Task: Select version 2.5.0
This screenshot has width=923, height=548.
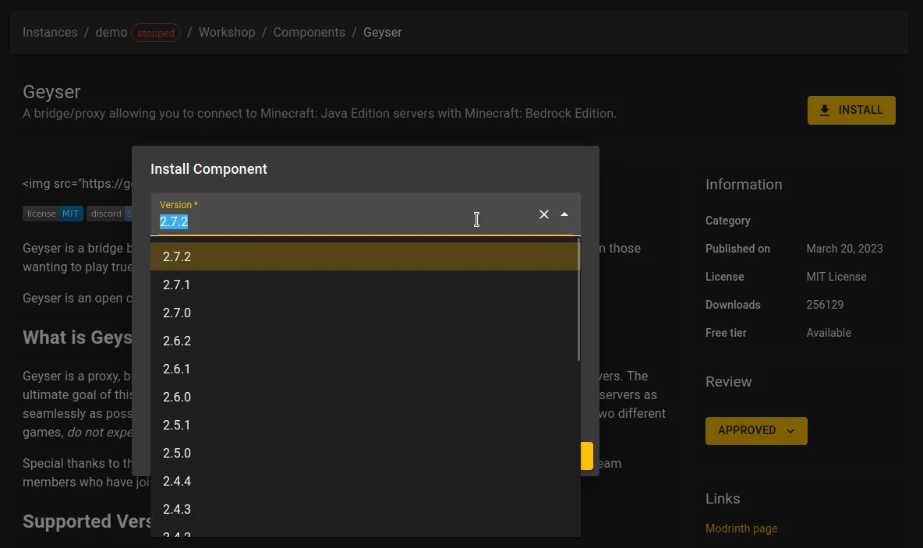Action: point(364,453)
